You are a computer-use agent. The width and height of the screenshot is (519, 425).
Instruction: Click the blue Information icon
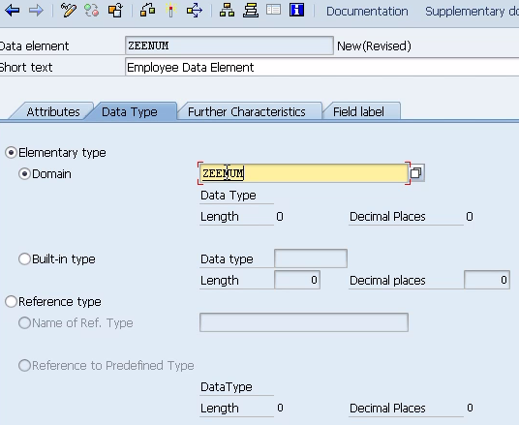coord(296,11)
